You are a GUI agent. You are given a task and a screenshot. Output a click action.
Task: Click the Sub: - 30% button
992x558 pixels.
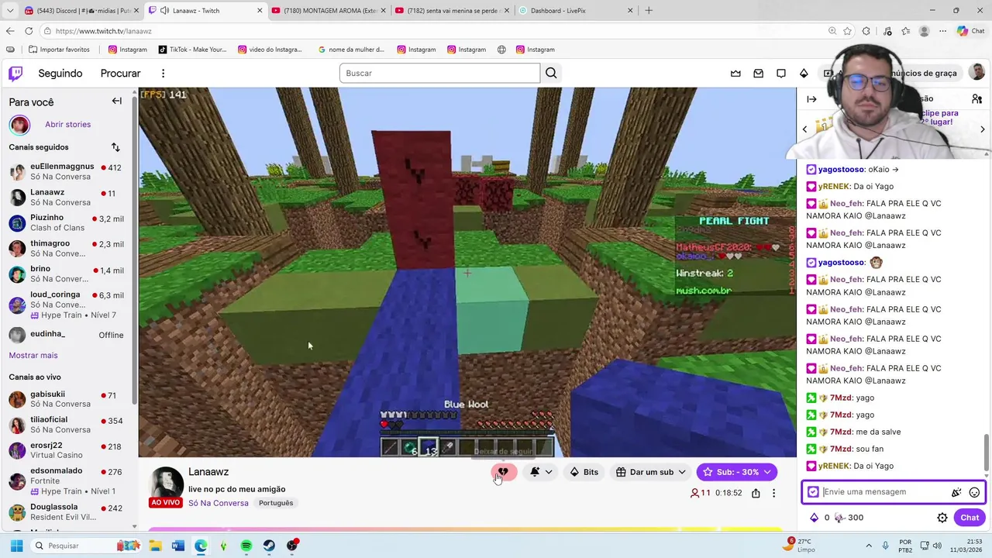(736, 472)
